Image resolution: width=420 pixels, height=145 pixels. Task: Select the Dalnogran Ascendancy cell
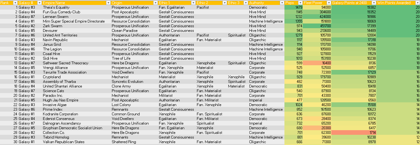point(76,123)
